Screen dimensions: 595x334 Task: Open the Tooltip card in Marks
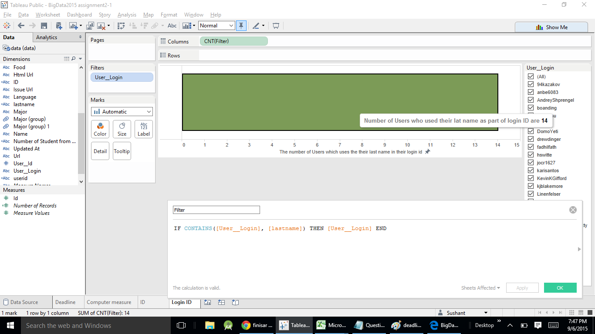(122, 151)
